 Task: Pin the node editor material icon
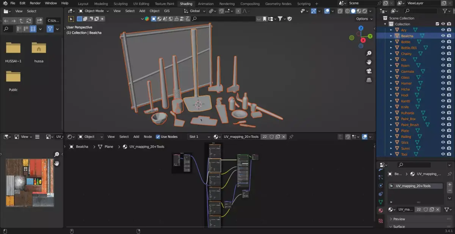291,137
